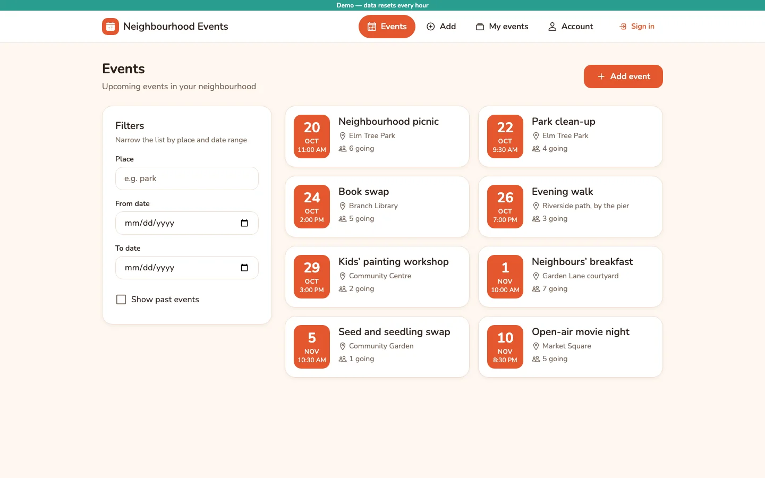Click the location pin on Kids' painting workshop
This screenshot has height=478, width=765.
click(343, 276)
